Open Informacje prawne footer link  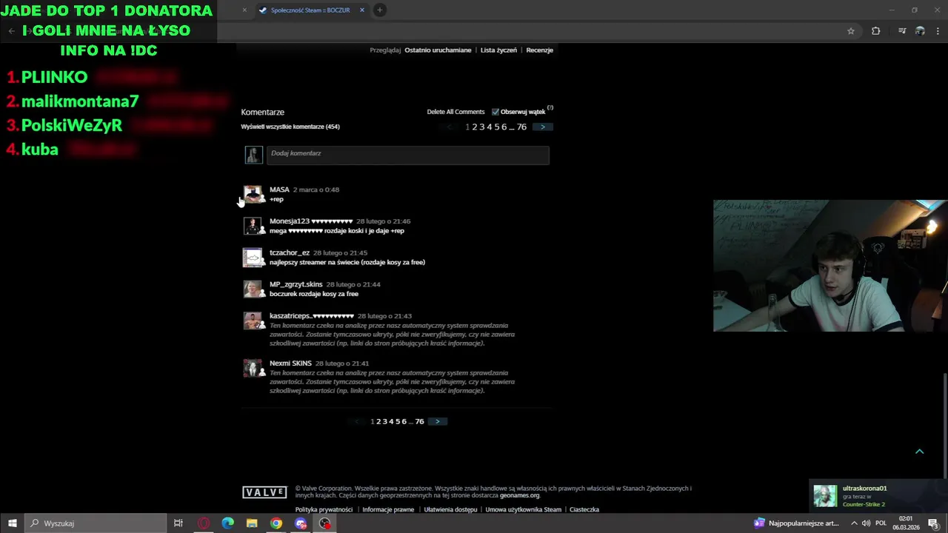pos(388,509)
